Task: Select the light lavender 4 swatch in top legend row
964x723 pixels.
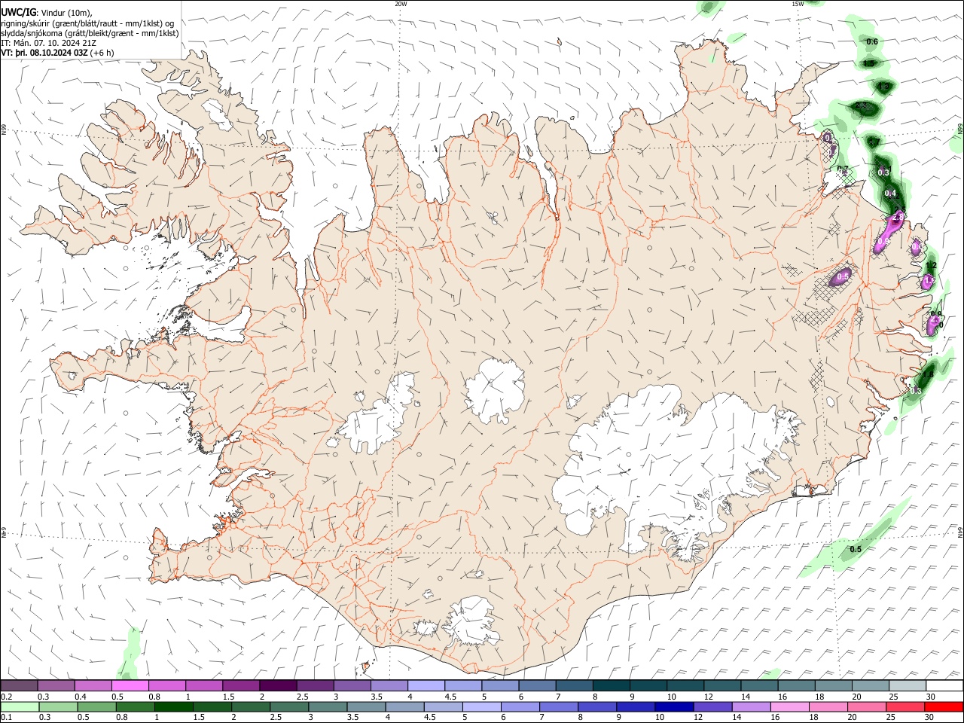Action: pos(425,686)
